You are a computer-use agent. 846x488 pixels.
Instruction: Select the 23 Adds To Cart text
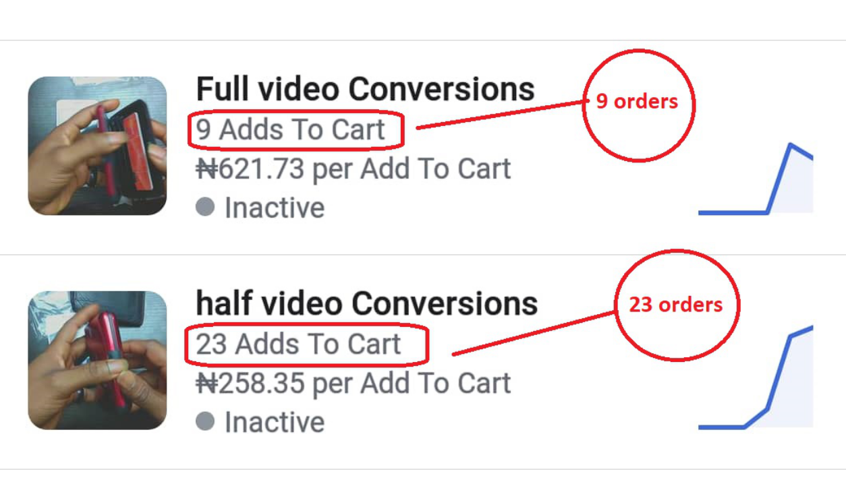[299, 344]
